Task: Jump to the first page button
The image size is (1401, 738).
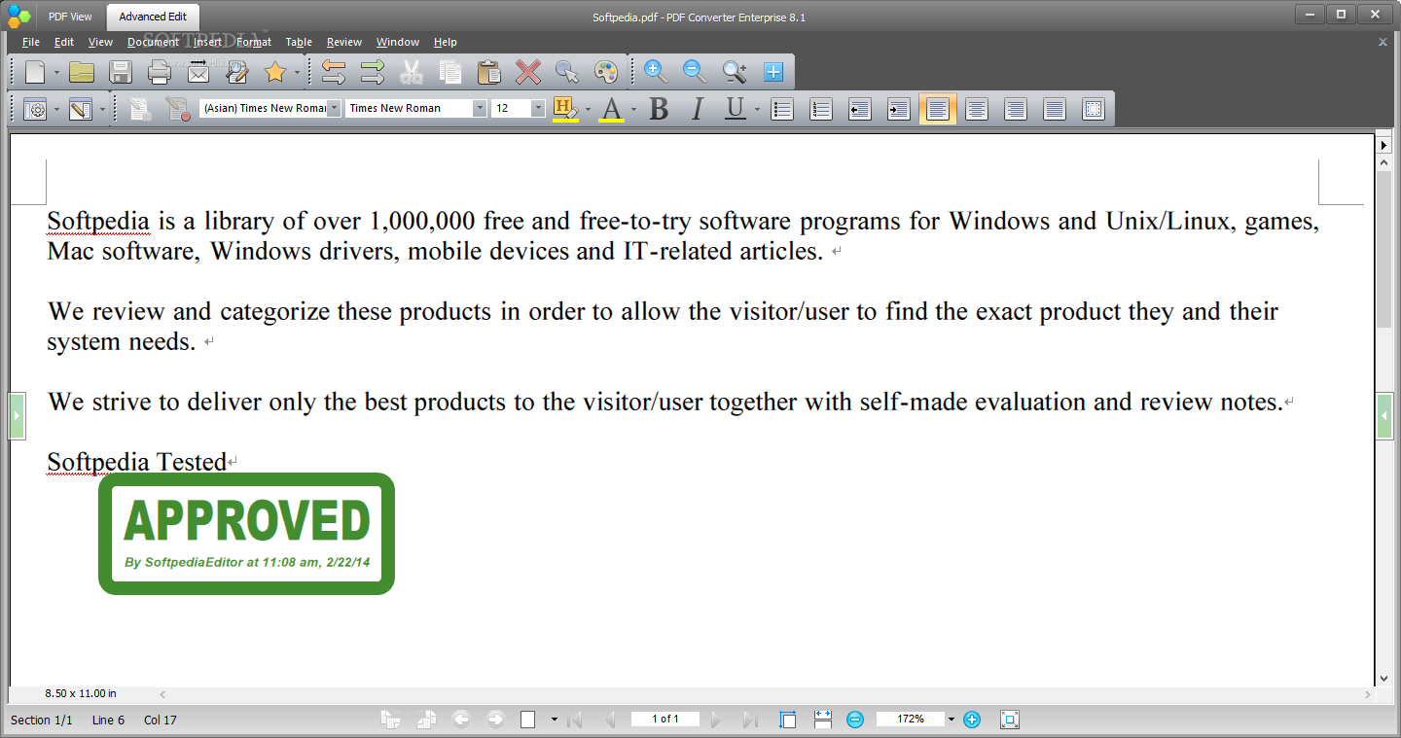Action: [575, 720]
